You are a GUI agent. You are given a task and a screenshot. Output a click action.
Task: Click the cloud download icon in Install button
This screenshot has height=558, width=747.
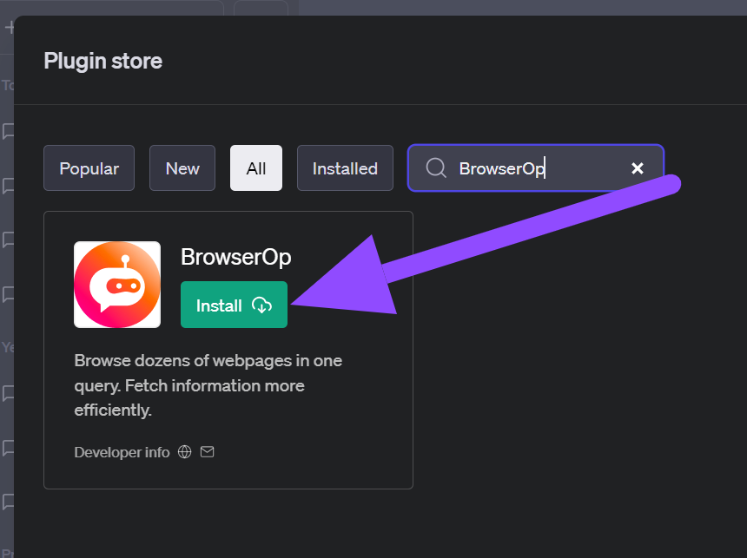[x=261, y=305]
